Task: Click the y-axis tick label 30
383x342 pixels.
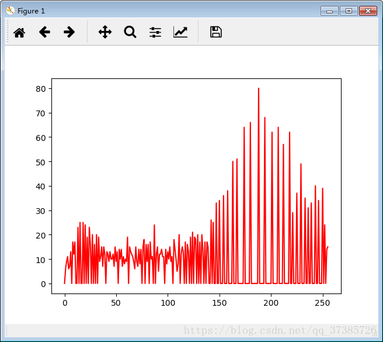Action: pos(40,211)
